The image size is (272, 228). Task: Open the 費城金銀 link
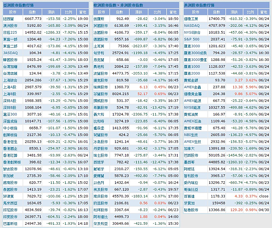coord(191,80)
